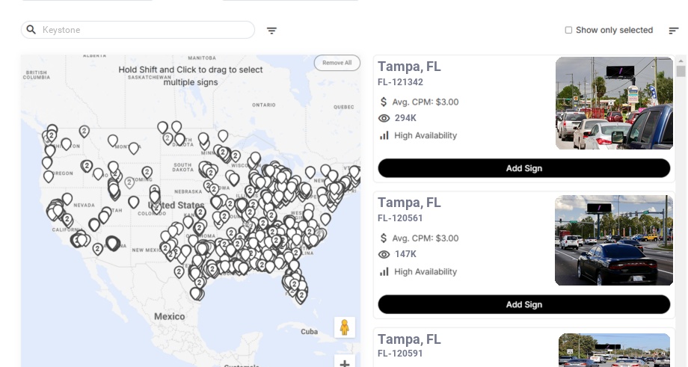The image size is (688, 367).
Task: Click the impressions eye icon for FL-121342
Action: [x=384, y=118]
